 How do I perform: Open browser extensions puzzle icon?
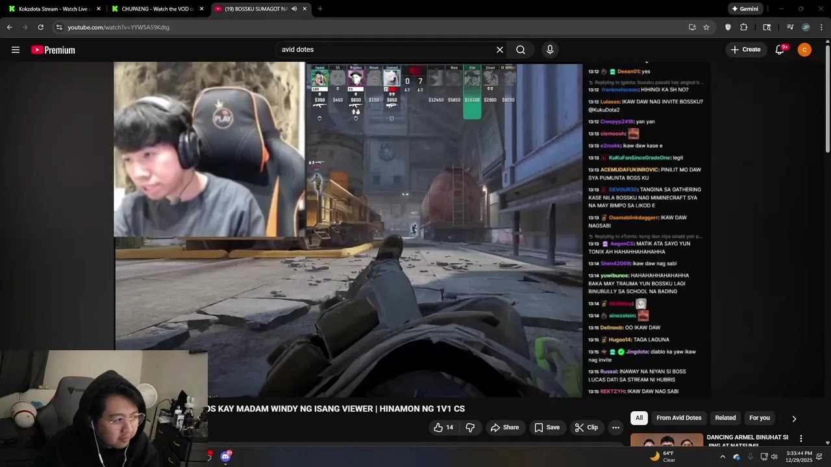point(744,27)
